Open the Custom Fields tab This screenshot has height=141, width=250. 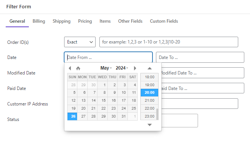pos(164,21)
